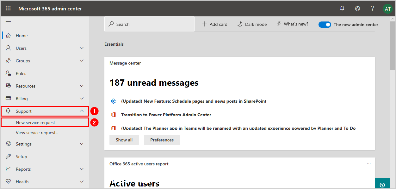Collapse navigation with hamburger icon
396x189 pixels.
pos(9,23)
